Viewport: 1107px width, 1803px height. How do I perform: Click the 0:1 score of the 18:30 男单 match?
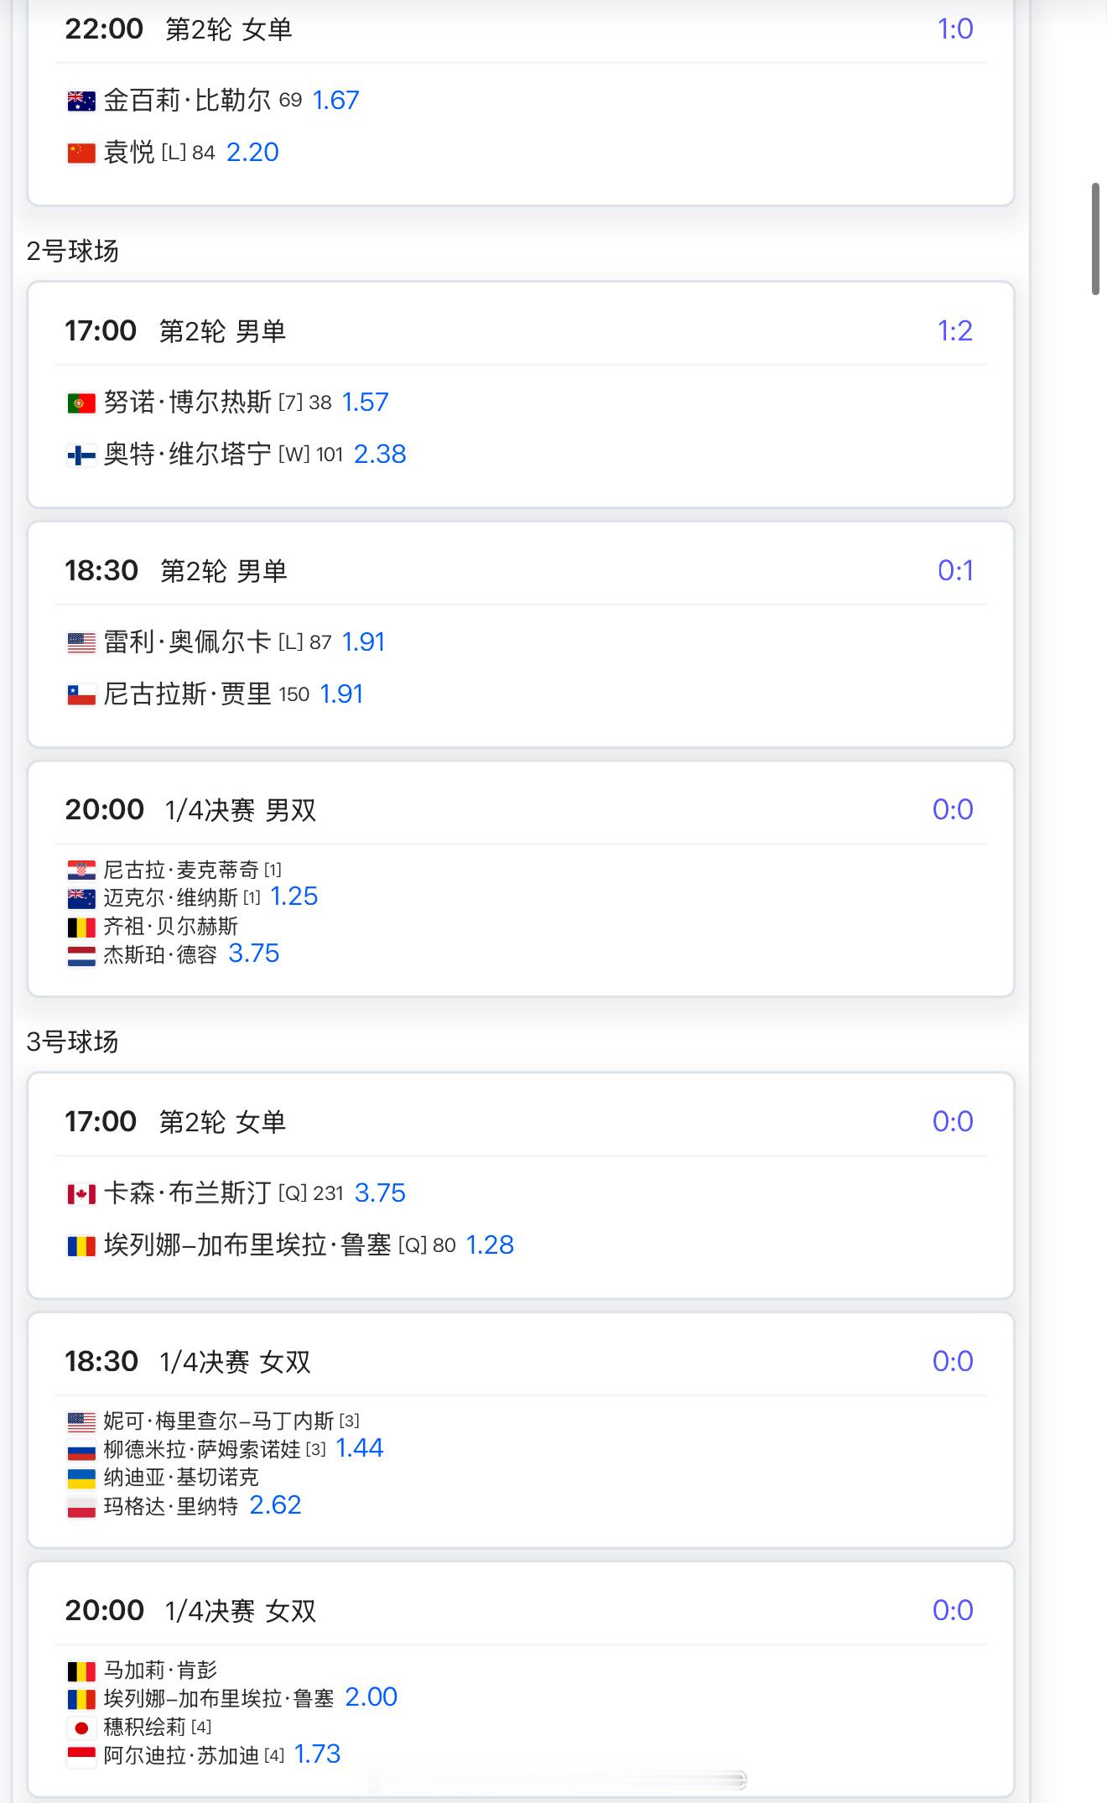pos(955,571)
